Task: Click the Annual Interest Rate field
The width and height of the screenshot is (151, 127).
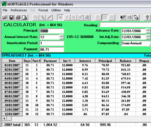Action: 50,37
